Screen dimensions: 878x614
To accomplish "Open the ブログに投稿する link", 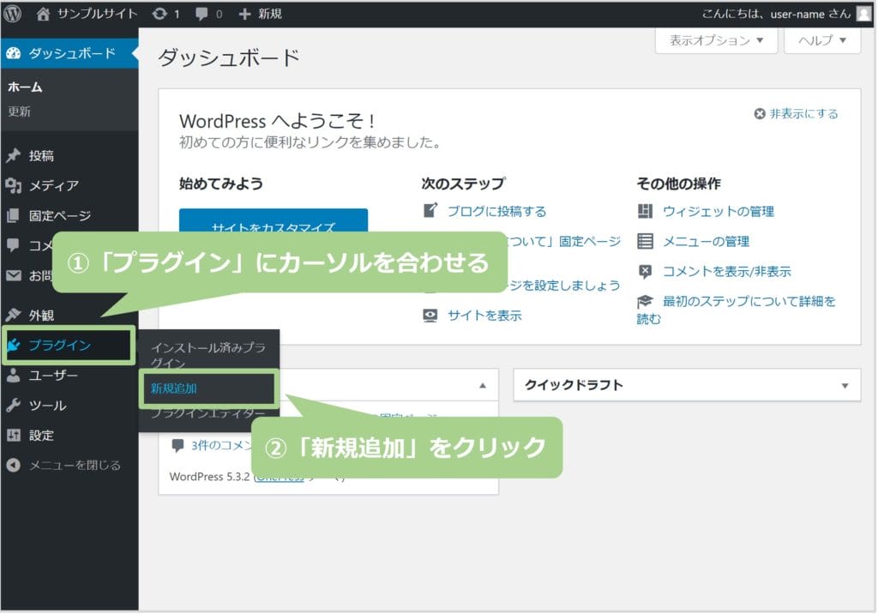I will (496, 211).
